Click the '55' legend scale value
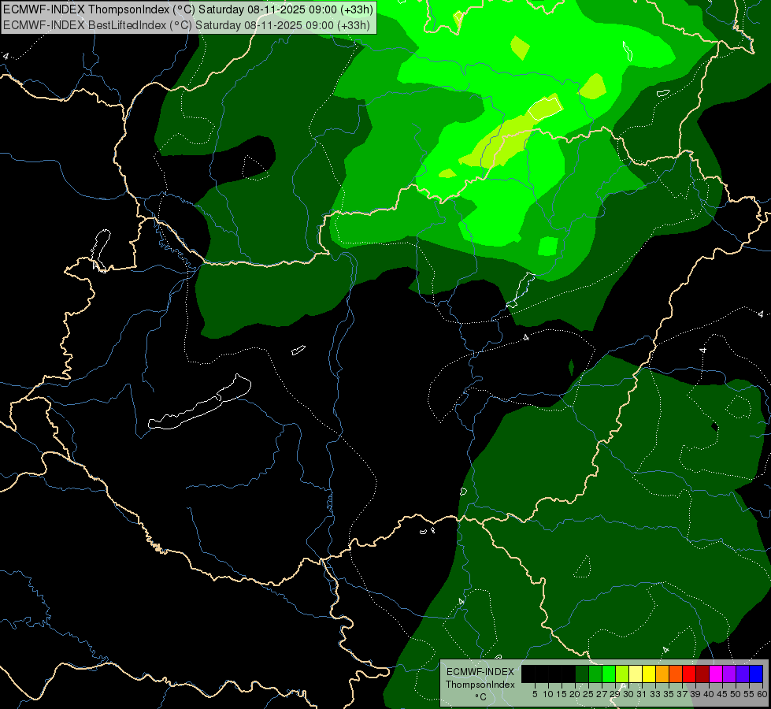The width and height of the screenshot is (771, 709). click(750, 694)
